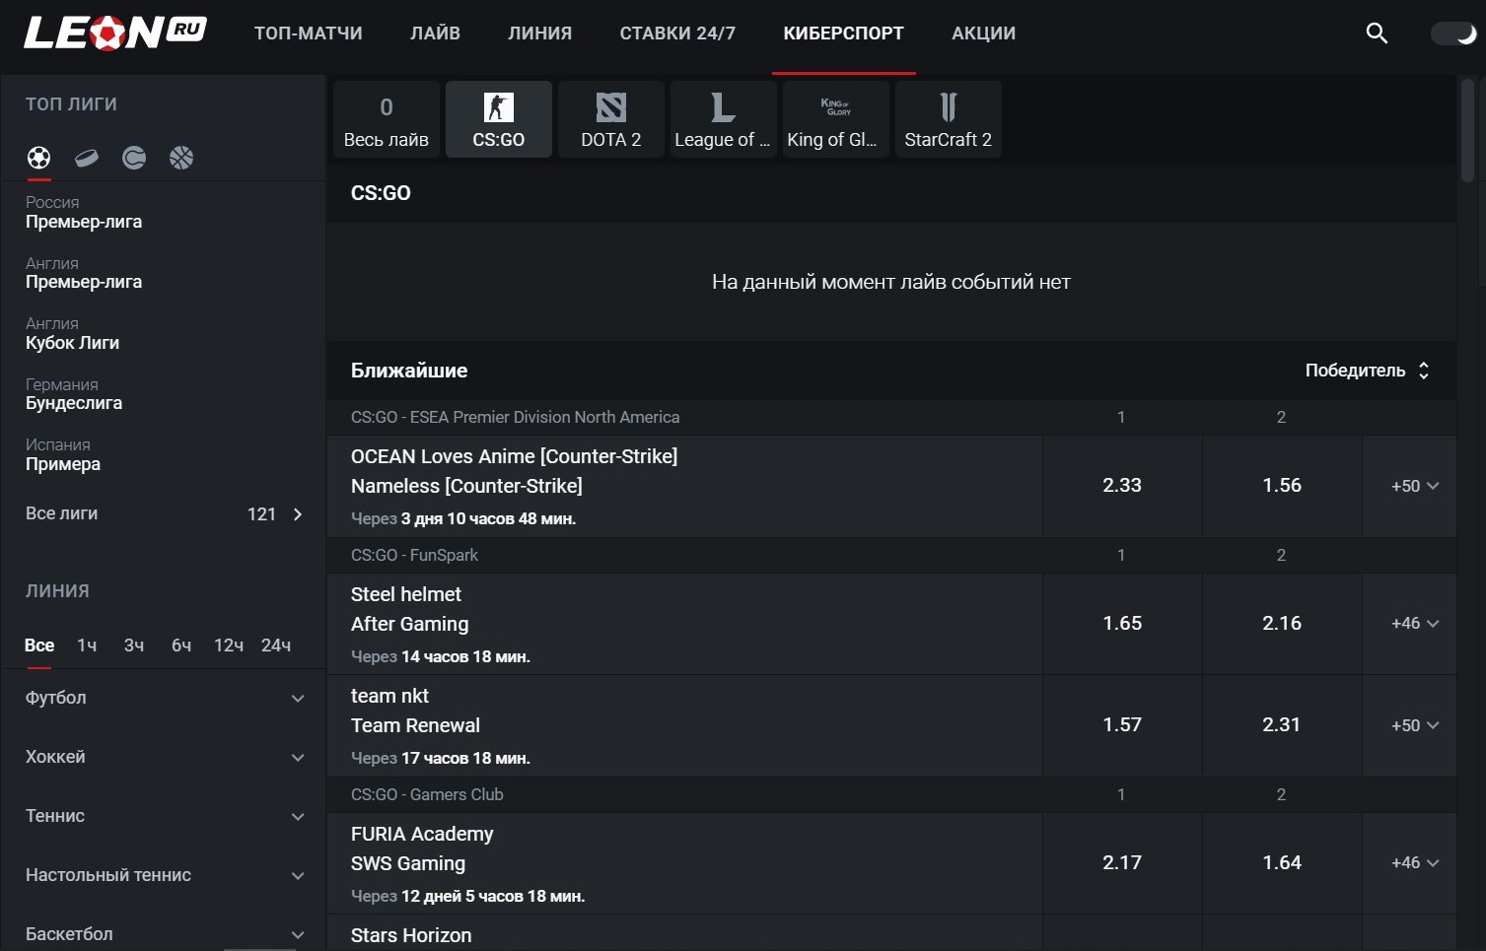Filter line by 24ч time range
This screenshot has height=951, width=1486.
point(276,645)
